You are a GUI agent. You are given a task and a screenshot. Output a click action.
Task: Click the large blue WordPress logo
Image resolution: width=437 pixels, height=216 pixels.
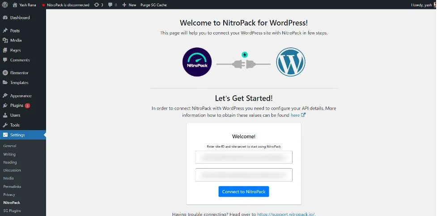(x=291, y=62)
